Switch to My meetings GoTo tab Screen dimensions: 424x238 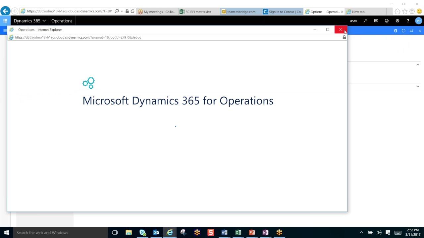coord(157,12)
